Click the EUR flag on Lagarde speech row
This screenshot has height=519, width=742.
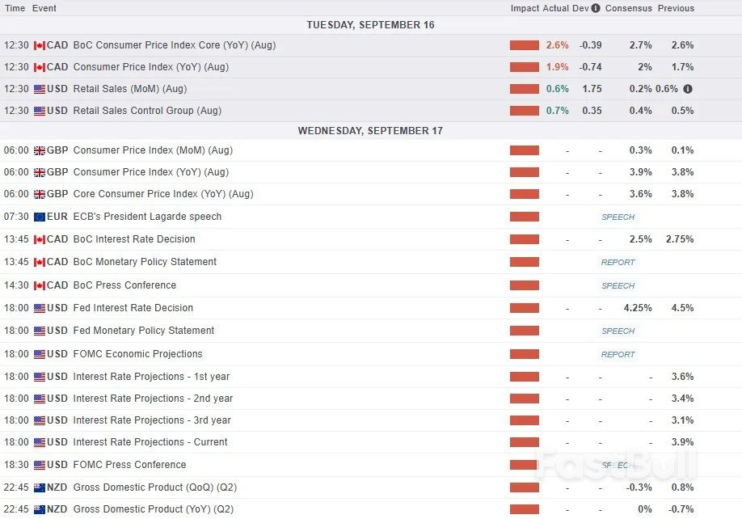tap(40, 217)
